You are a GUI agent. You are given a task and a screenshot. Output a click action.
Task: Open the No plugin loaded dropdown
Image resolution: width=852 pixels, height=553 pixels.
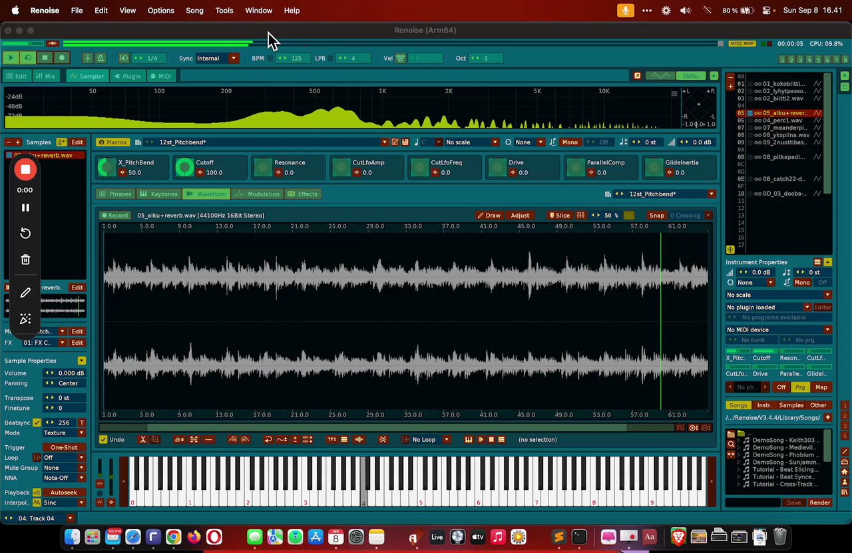768,307
